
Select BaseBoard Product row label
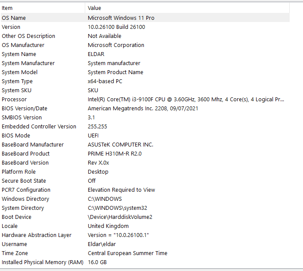click(x=26, y=153)
